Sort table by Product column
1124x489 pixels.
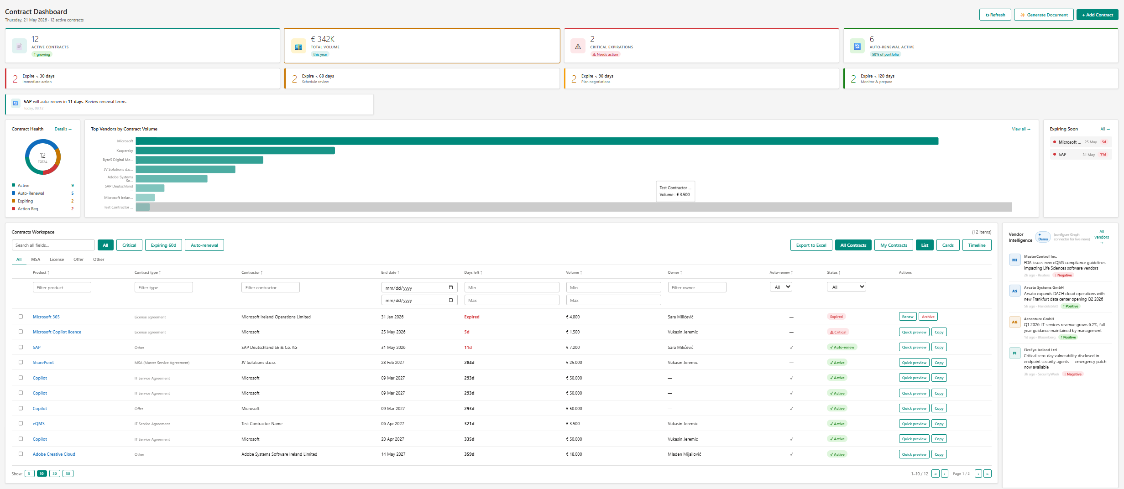tap(41, 272)
